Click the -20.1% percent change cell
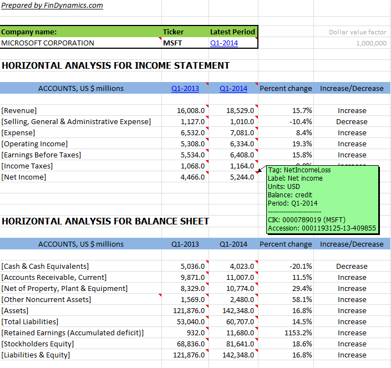Image resolution: width=391 pixels, height=368 pixels. pos(301,267)
